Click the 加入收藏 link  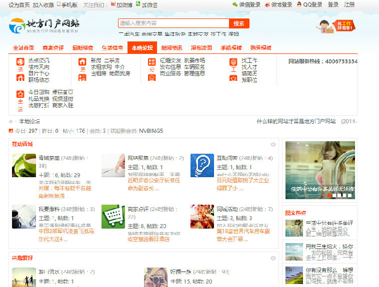[43, 5]
